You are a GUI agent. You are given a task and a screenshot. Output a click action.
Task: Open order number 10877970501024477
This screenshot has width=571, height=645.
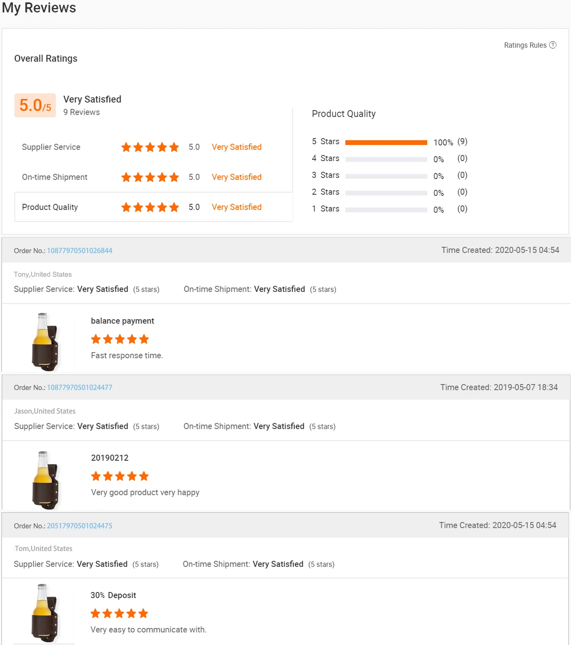(x=80, y=388)
